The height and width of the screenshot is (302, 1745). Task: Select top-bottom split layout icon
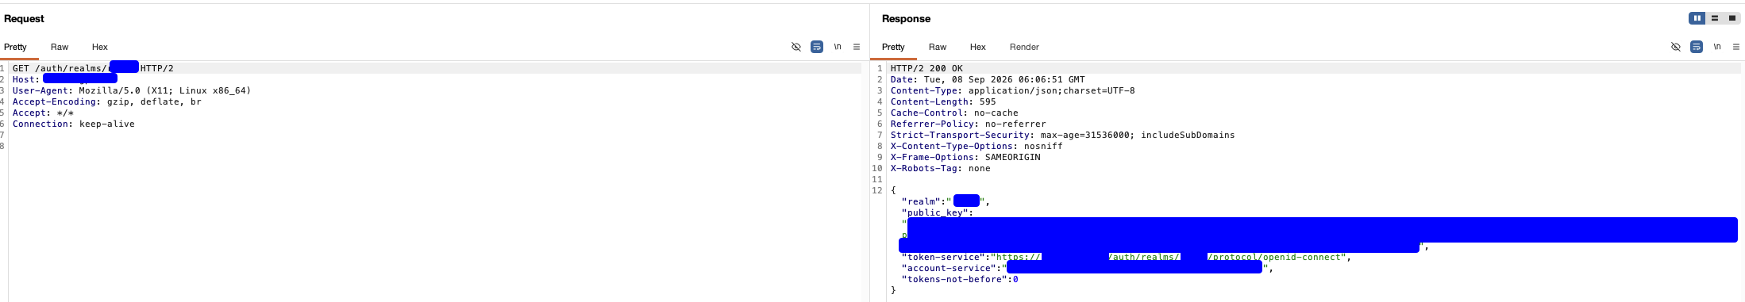1715,18
